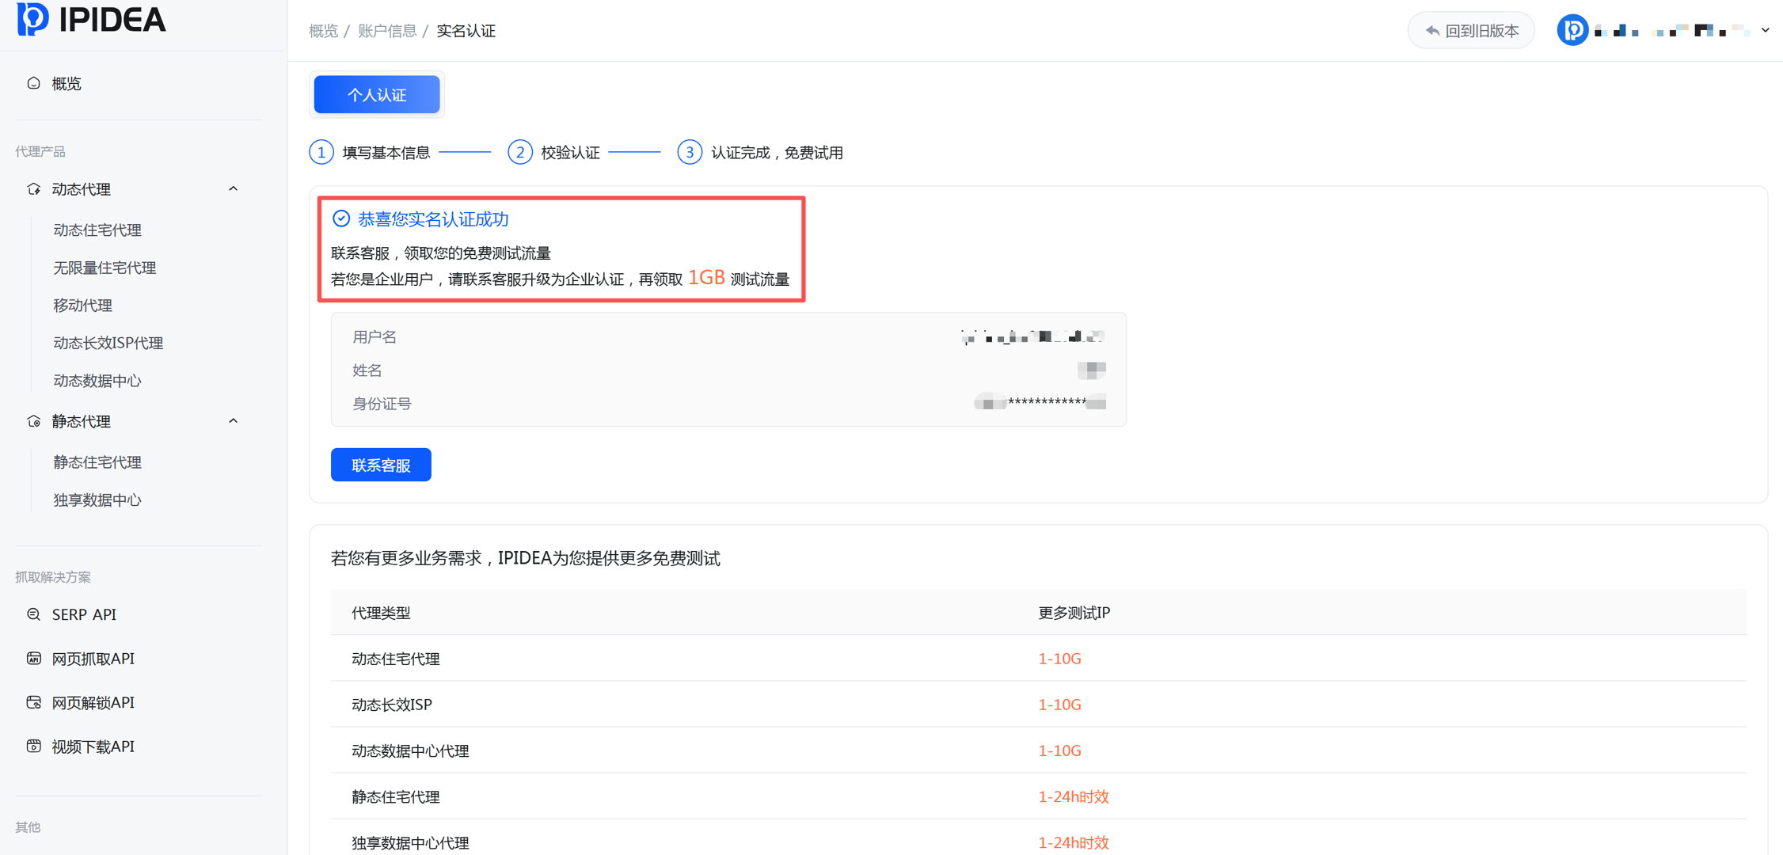
Task: Click the 回到旧版本 button
Action: (x=1471, y=31)
